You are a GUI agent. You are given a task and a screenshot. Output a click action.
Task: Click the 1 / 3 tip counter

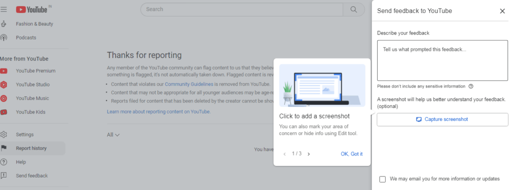click(297, 154)
